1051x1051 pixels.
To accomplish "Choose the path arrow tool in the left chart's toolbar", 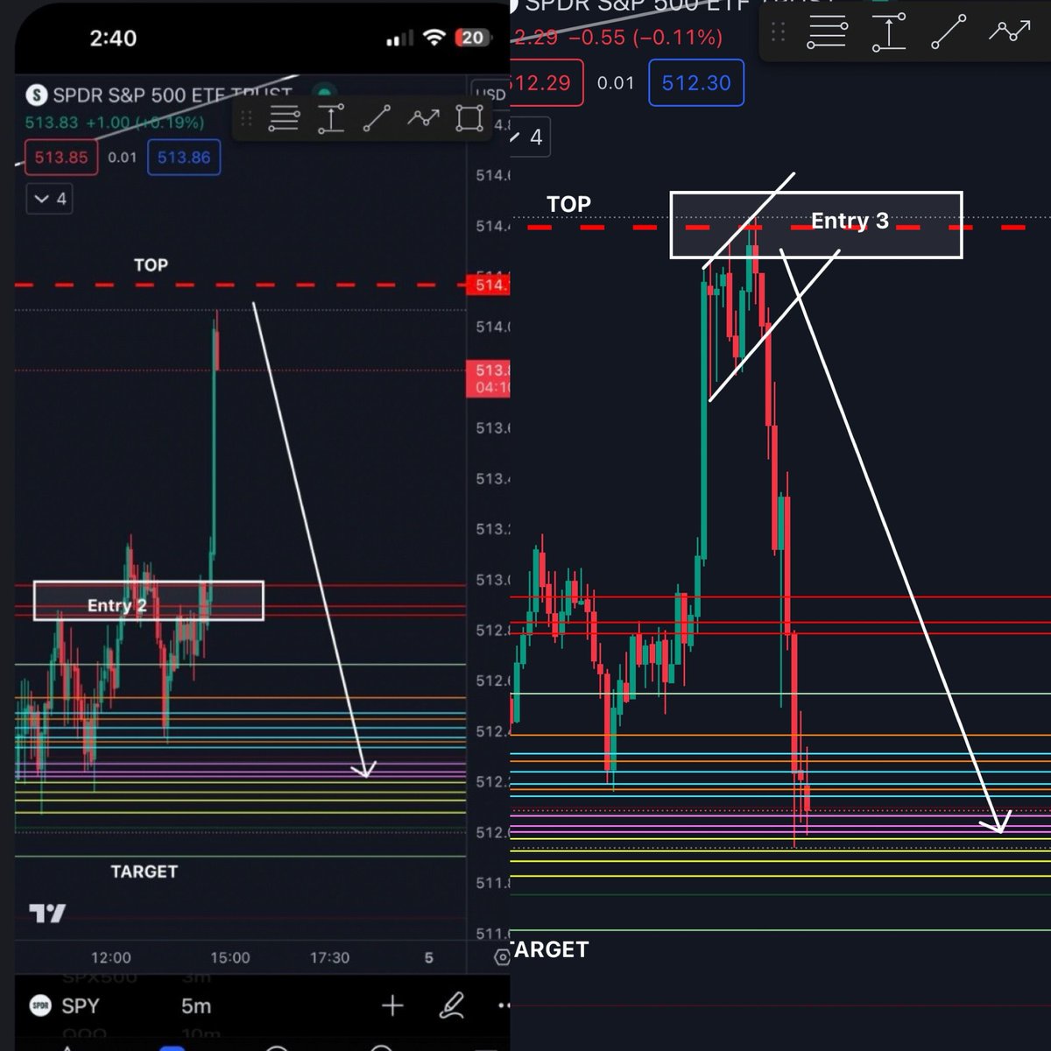I will pos(423,117).
